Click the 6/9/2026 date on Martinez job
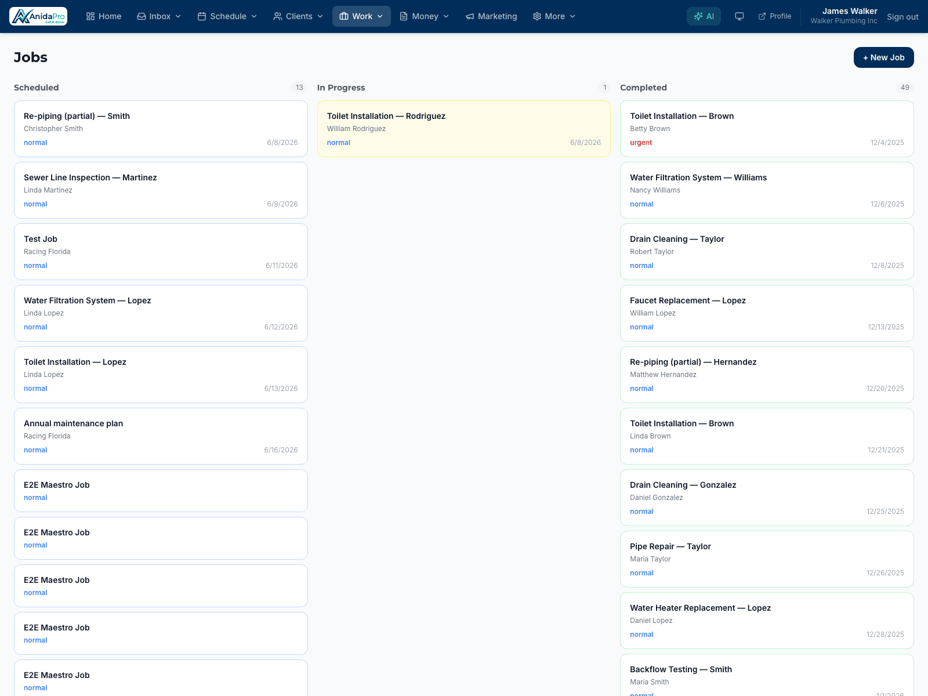The image size is (928, 696). click(282, 204)
